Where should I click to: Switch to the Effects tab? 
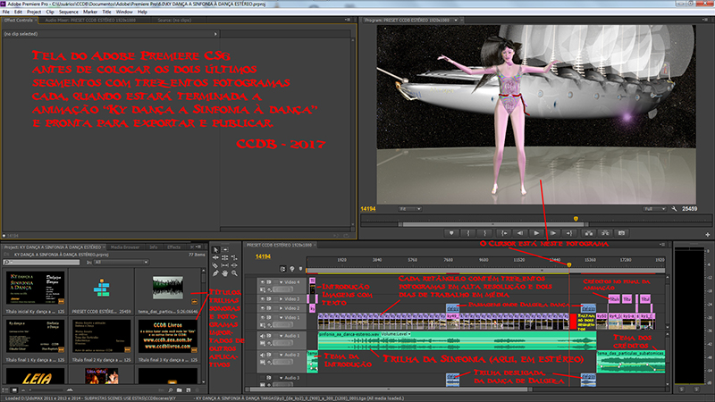click(173, 247)
